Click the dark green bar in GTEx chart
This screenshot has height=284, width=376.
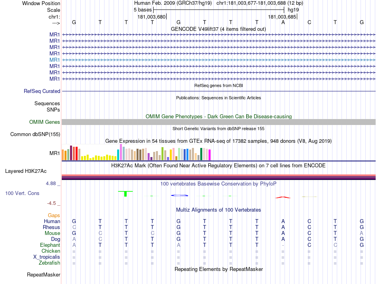coord(201,154)
